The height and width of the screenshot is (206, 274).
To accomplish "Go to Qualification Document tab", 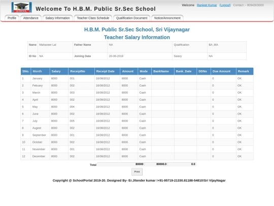I will point(131,18).
